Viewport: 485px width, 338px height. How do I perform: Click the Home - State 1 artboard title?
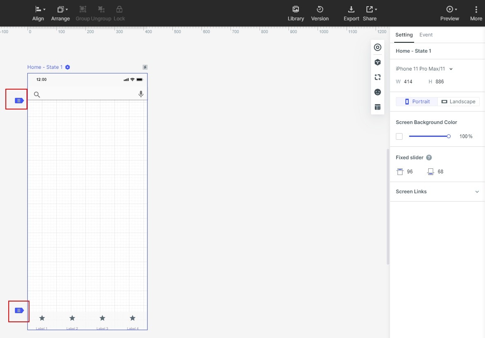tap(45, 67)
